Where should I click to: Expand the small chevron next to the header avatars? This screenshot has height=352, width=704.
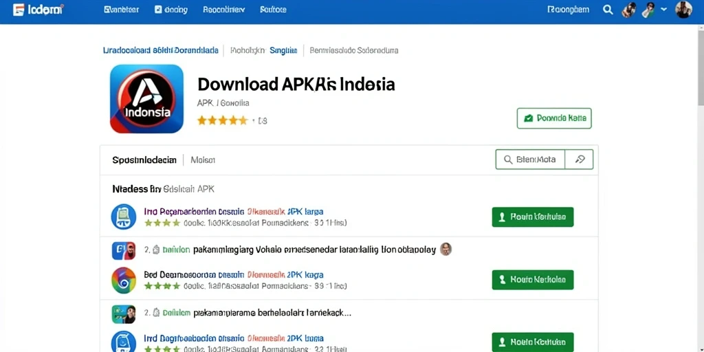tap(664, 10)
